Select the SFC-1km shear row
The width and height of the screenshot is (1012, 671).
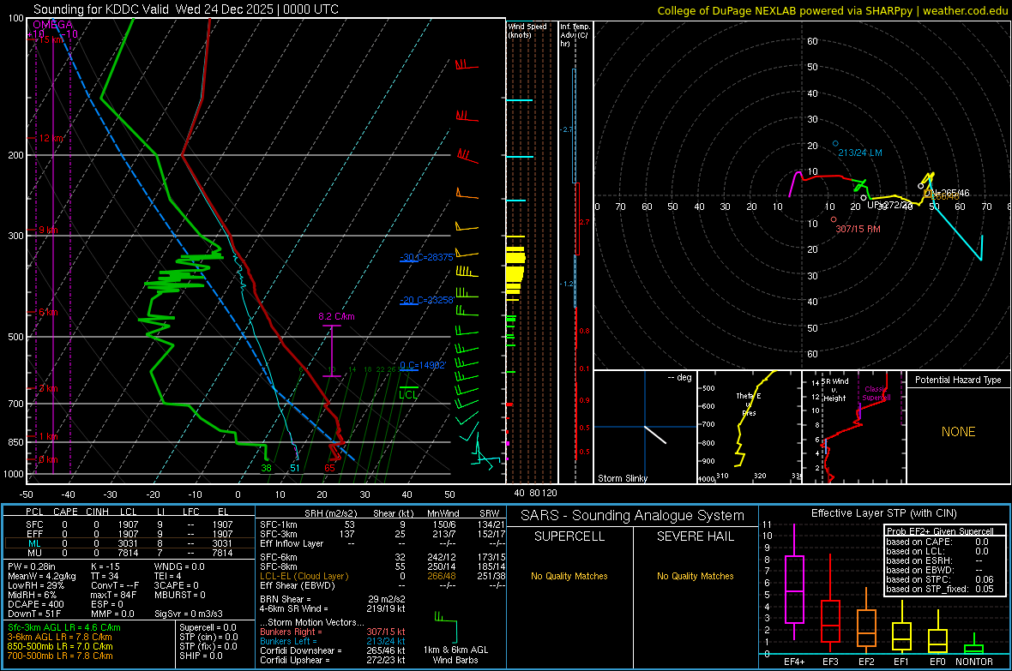pos(383,524)
